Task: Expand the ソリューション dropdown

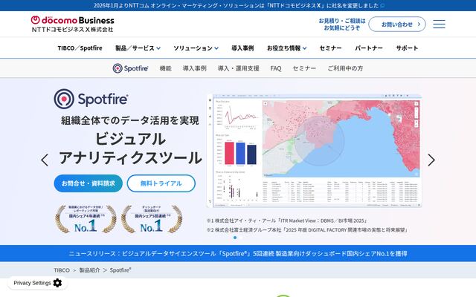Action: click(196, 48)
